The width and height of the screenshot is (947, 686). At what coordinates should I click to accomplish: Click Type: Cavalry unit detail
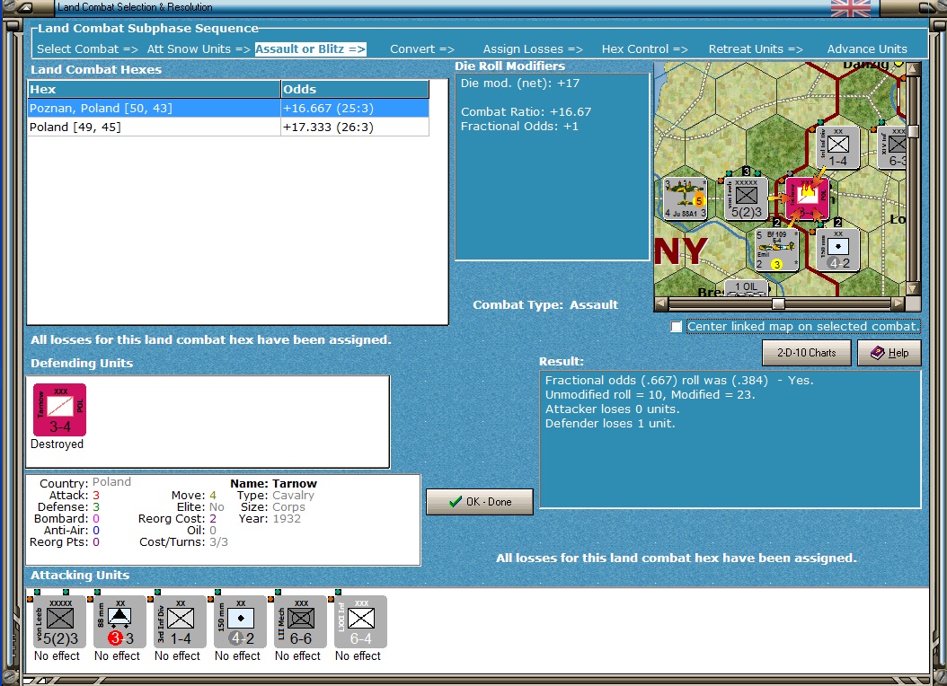click(x=276, y=496)
